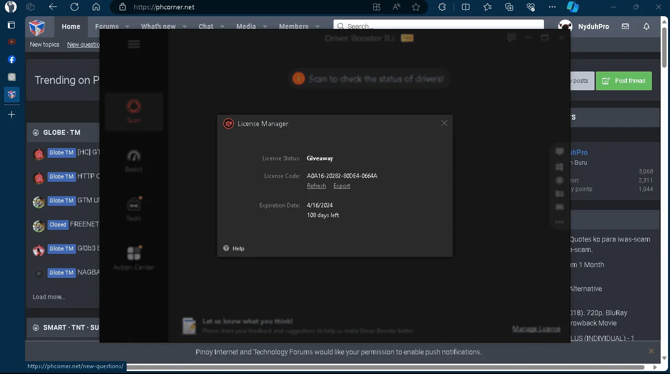Image resolution: width=670 pixels, height=374 pixels.
Task: Expand the Media dropdown arrow
Action: coord(264,26)
